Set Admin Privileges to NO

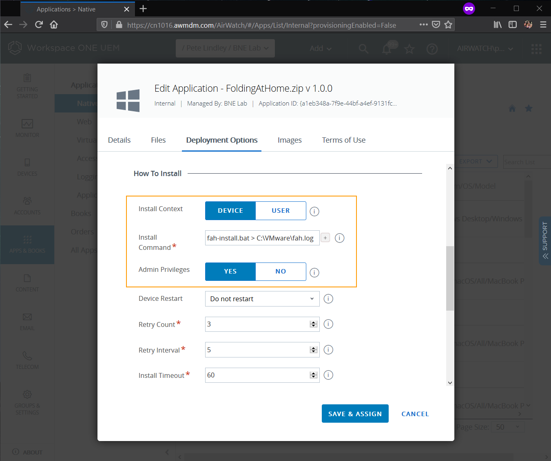click(281, 271)
